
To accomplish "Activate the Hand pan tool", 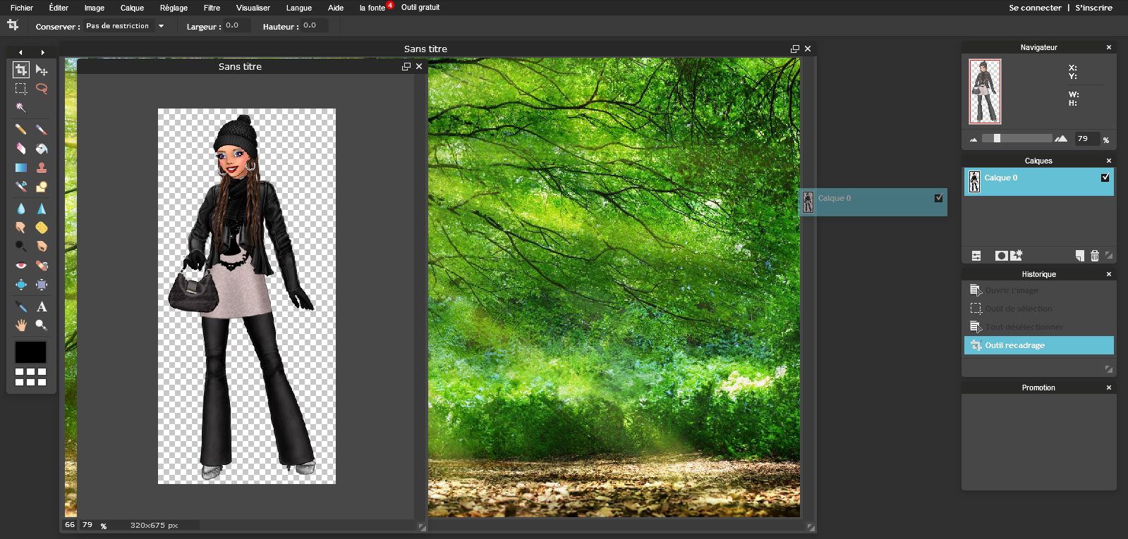I will [x=21, y=325].
